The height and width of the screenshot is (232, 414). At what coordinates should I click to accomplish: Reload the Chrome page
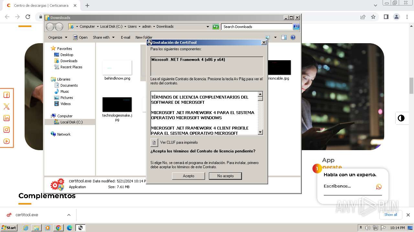pos(28,17)
